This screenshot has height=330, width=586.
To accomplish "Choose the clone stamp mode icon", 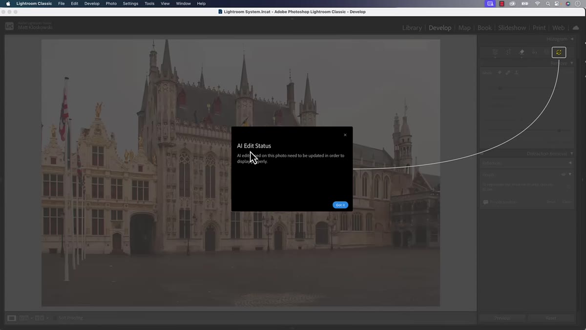I will pyautogui.click(x=517, y=73).
